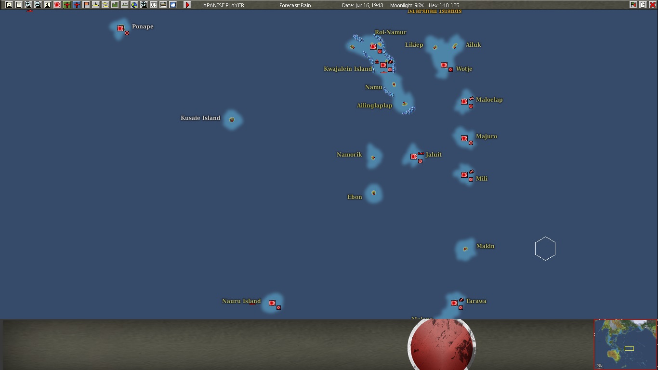
Task: Click the 'Hex: 140 125' coordinate readout
Action: click(x=444, y=5)
